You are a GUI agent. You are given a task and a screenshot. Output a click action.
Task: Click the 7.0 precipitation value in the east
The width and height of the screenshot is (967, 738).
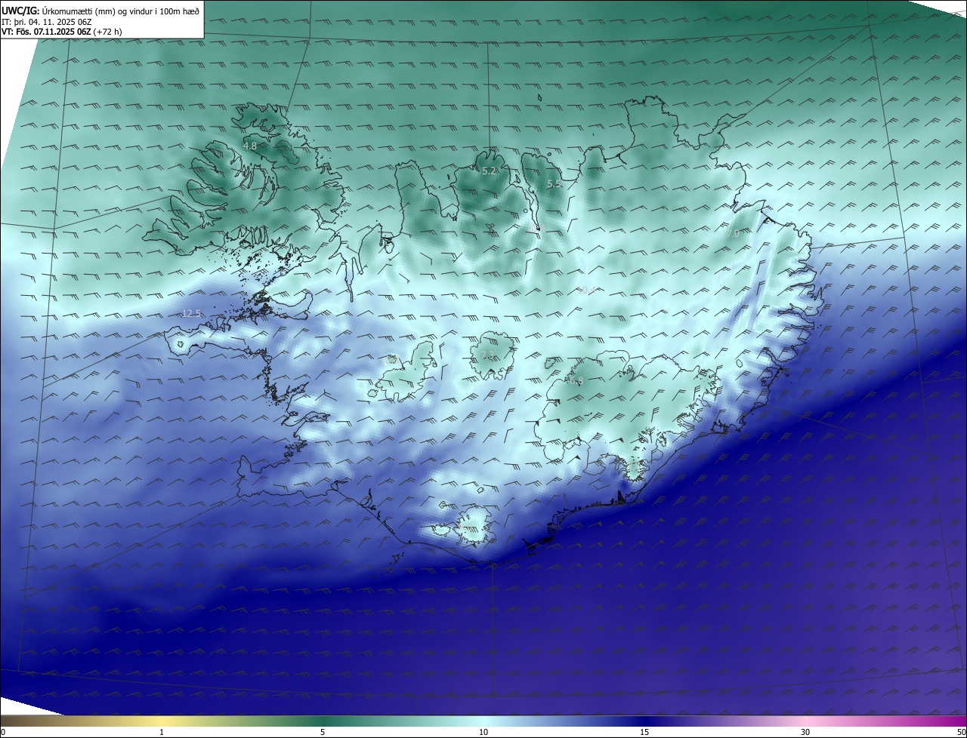[x=733, y=234]
